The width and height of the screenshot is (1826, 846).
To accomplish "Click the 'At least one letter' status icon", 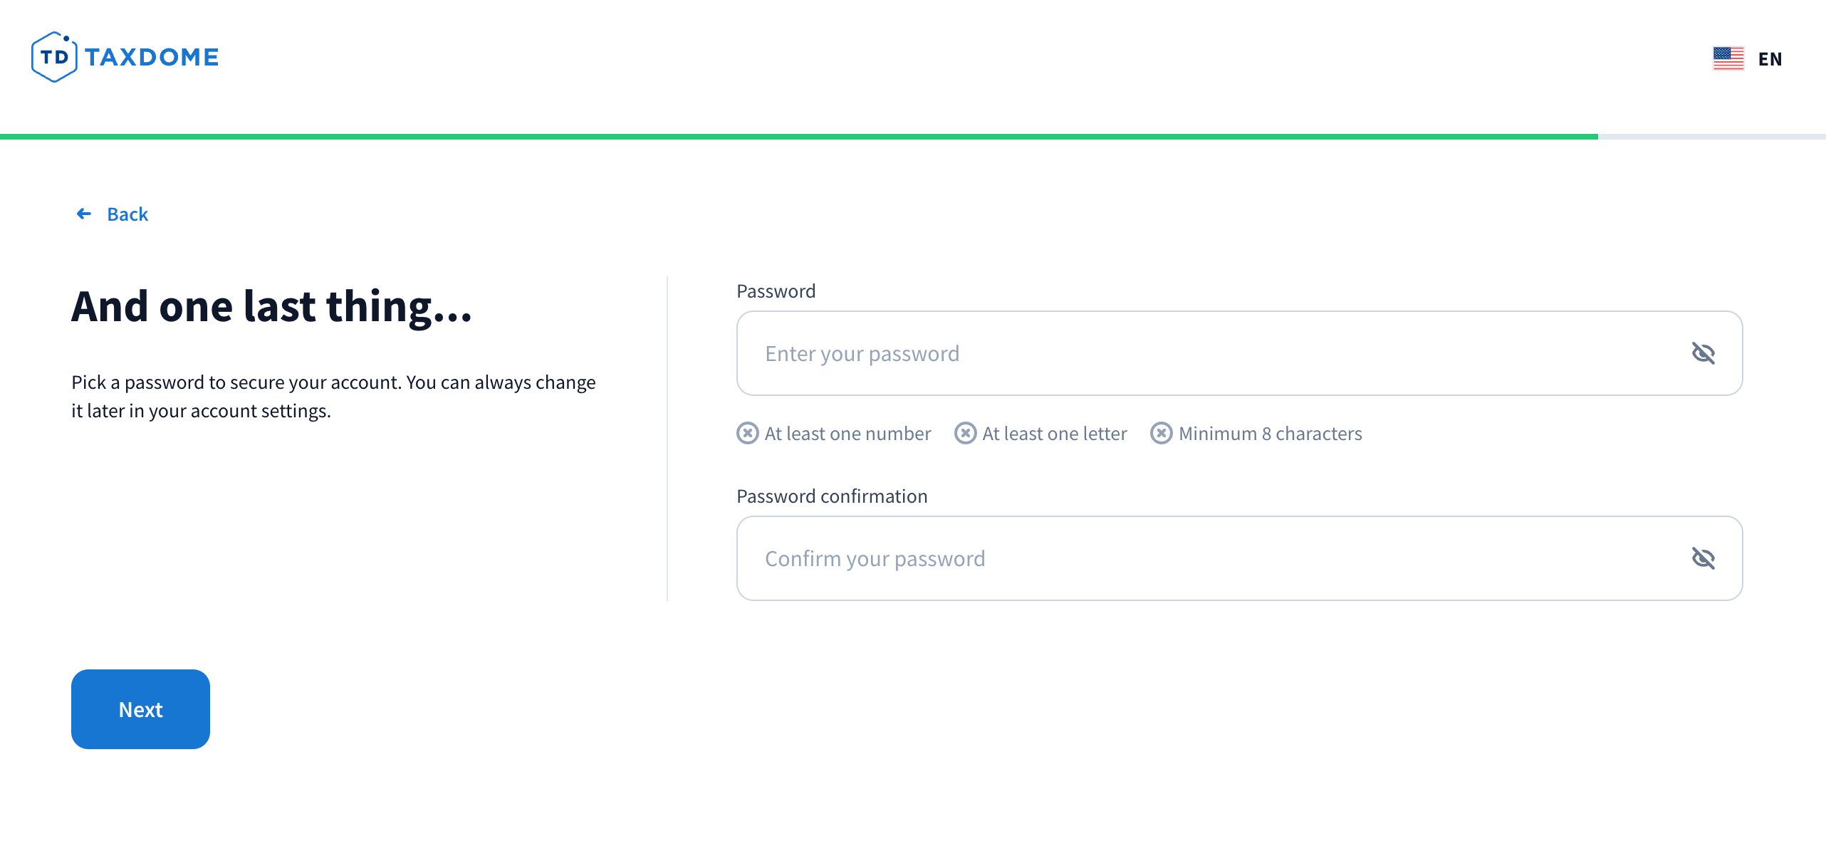I will pos(965,433).
